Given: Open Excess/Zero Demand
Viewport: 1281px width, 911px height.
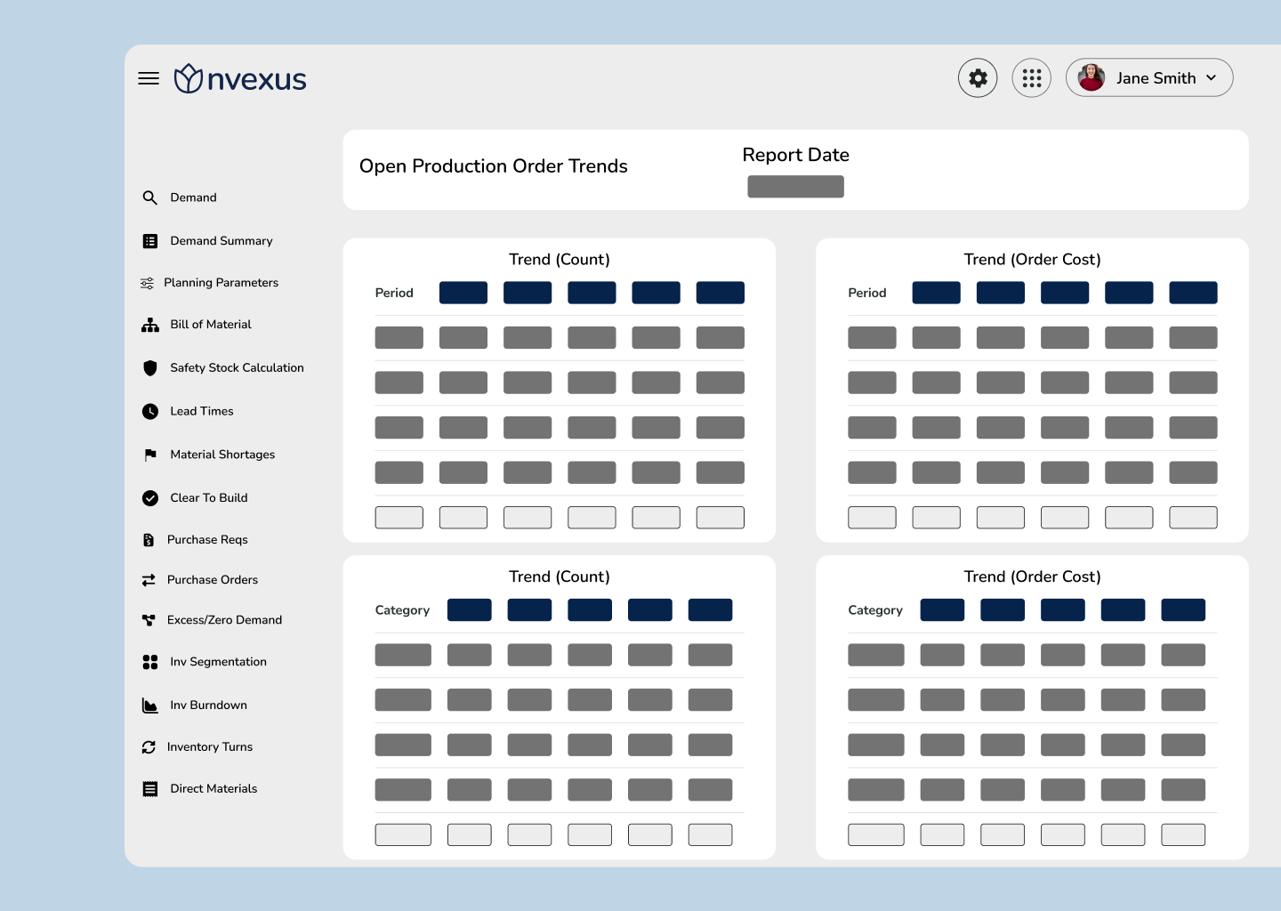Looking at the screenshot, I should [x=224, y=620].
